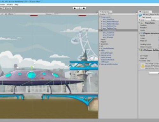Expand the hero object arrow
159x122 pixels.
[x=100, y=51]
